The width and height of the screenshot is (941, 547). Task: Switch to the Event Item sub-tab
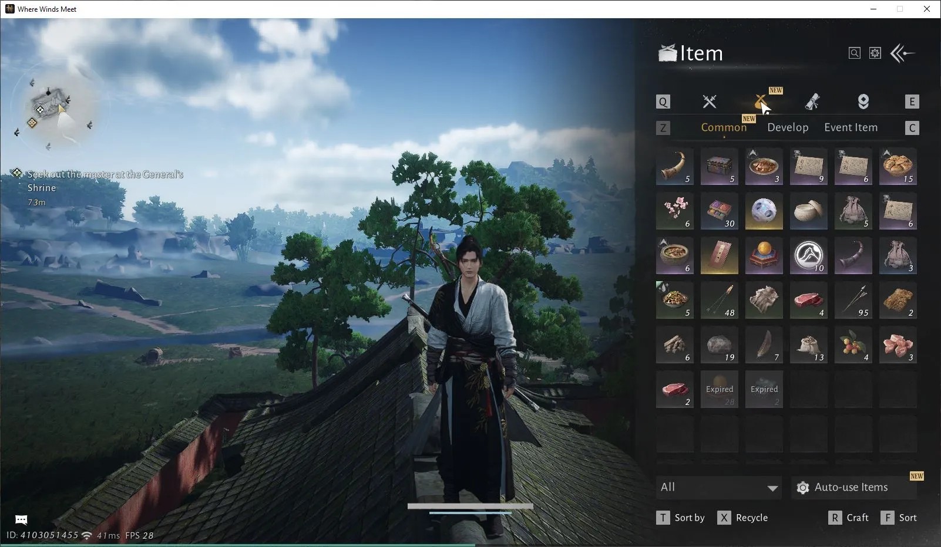click(851, 127)
